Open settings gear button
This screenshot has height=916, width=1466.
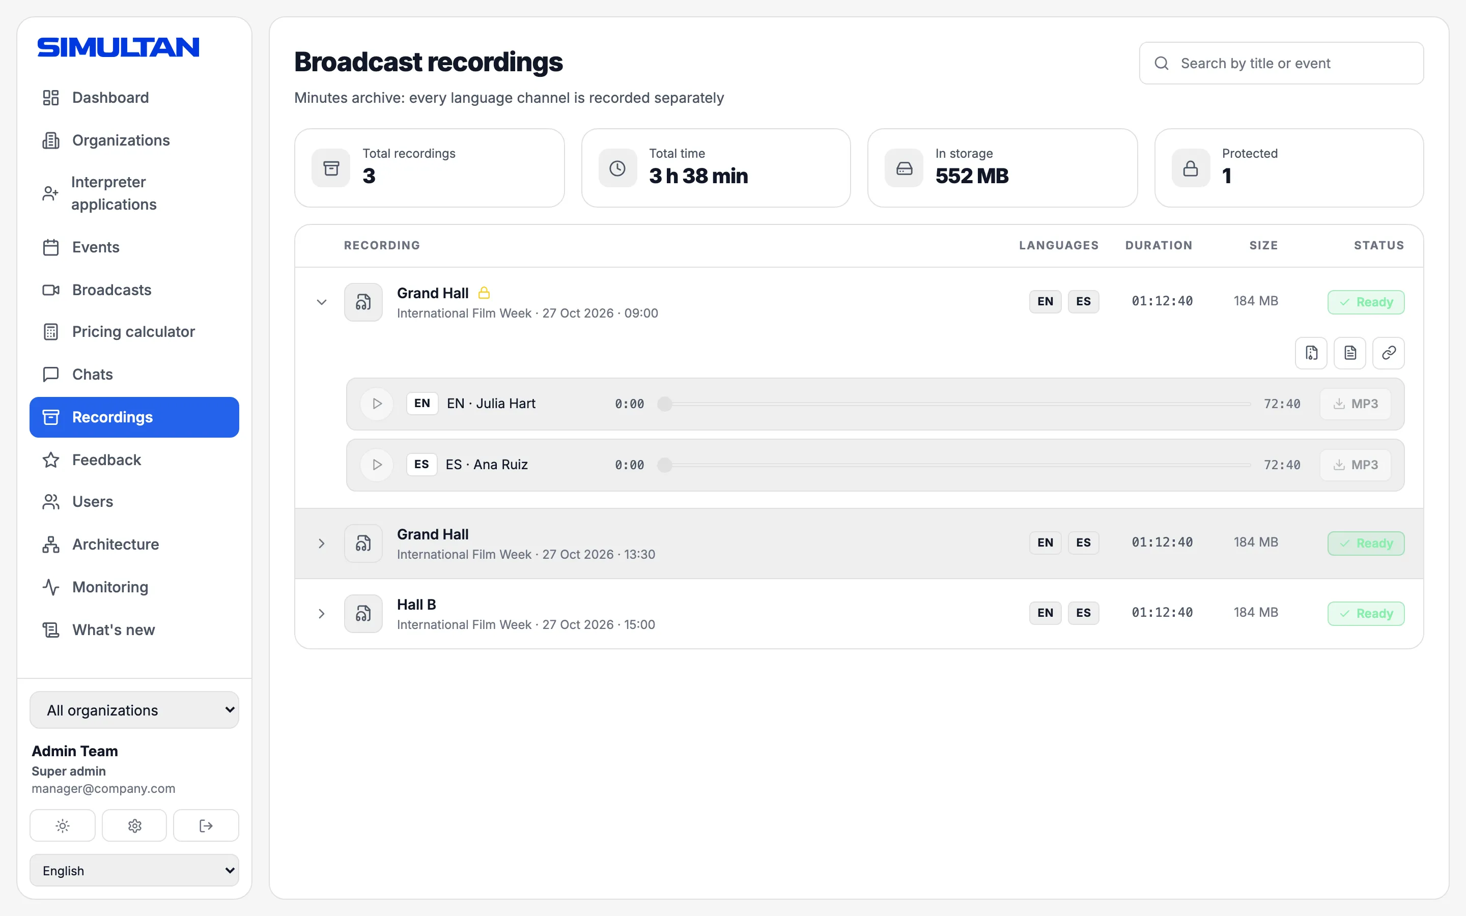[134, 825]
